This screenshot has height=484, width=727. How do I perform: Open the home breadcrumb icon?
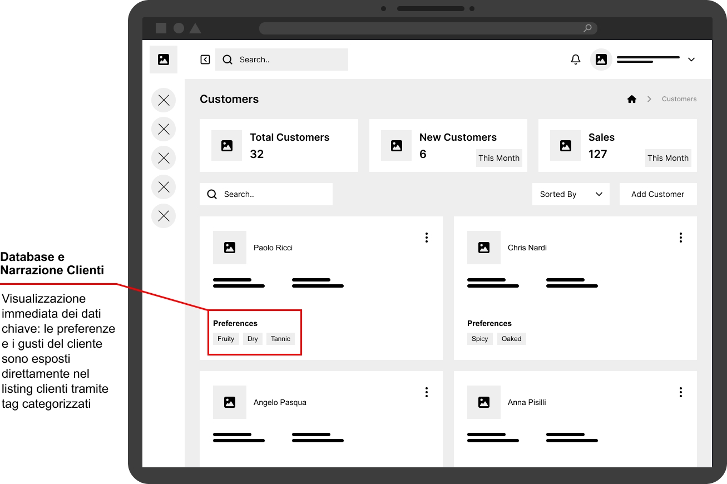(x=632, y=99)
